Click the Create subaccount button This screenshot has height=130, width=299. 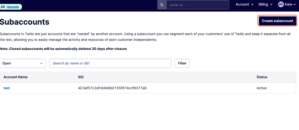point(277,21)
